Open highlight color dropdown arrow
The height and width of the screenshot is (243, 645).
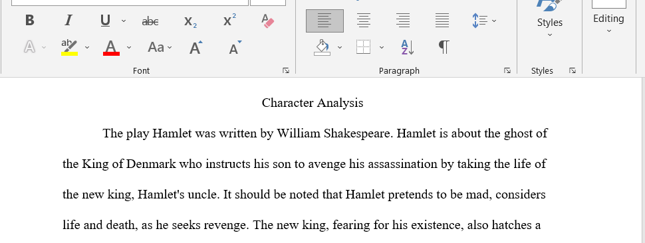click(87, 48)
